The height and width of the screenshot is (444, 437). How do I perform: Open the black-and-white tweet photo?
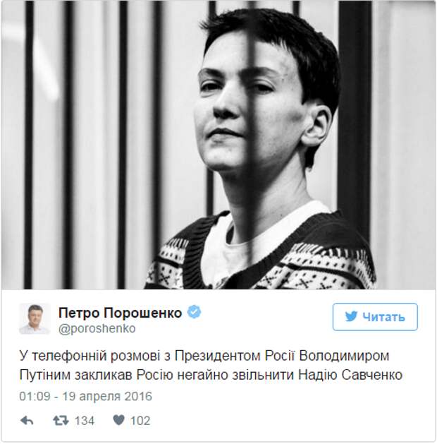218,145
